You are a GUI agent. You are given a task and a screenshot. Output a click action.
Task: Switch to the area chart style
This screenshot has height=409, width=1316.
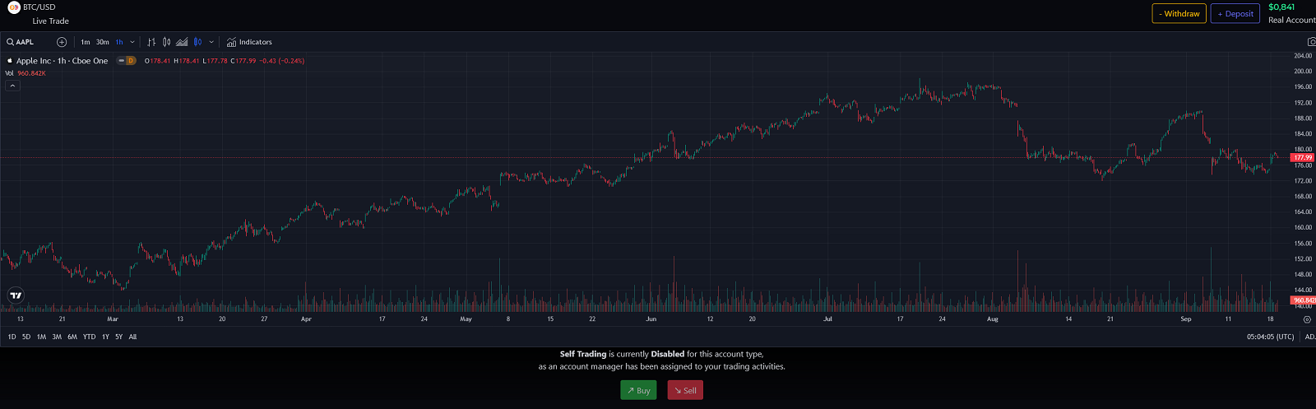[x=182, y=42]
